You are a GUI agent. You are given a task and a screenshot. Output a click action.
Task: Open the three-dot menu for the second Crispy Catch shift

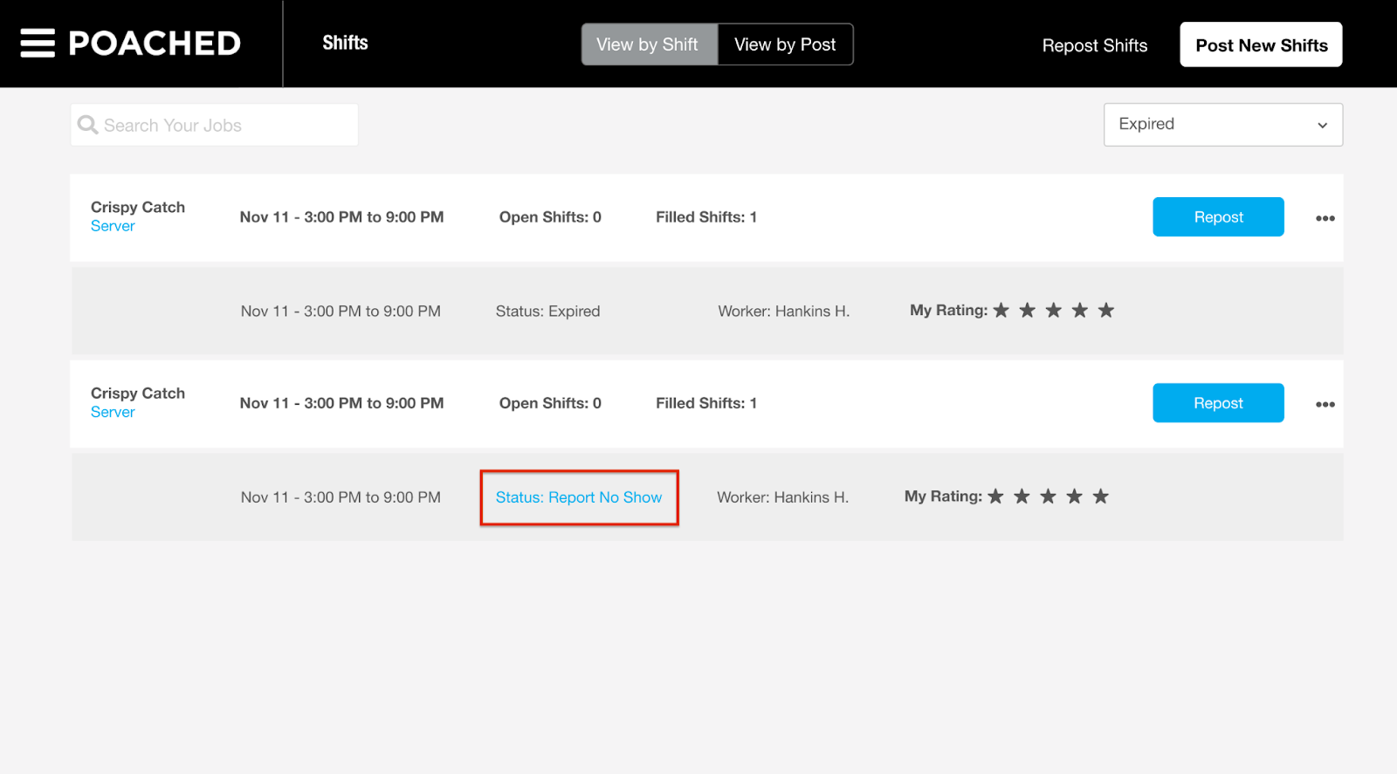pos(1325,404)
